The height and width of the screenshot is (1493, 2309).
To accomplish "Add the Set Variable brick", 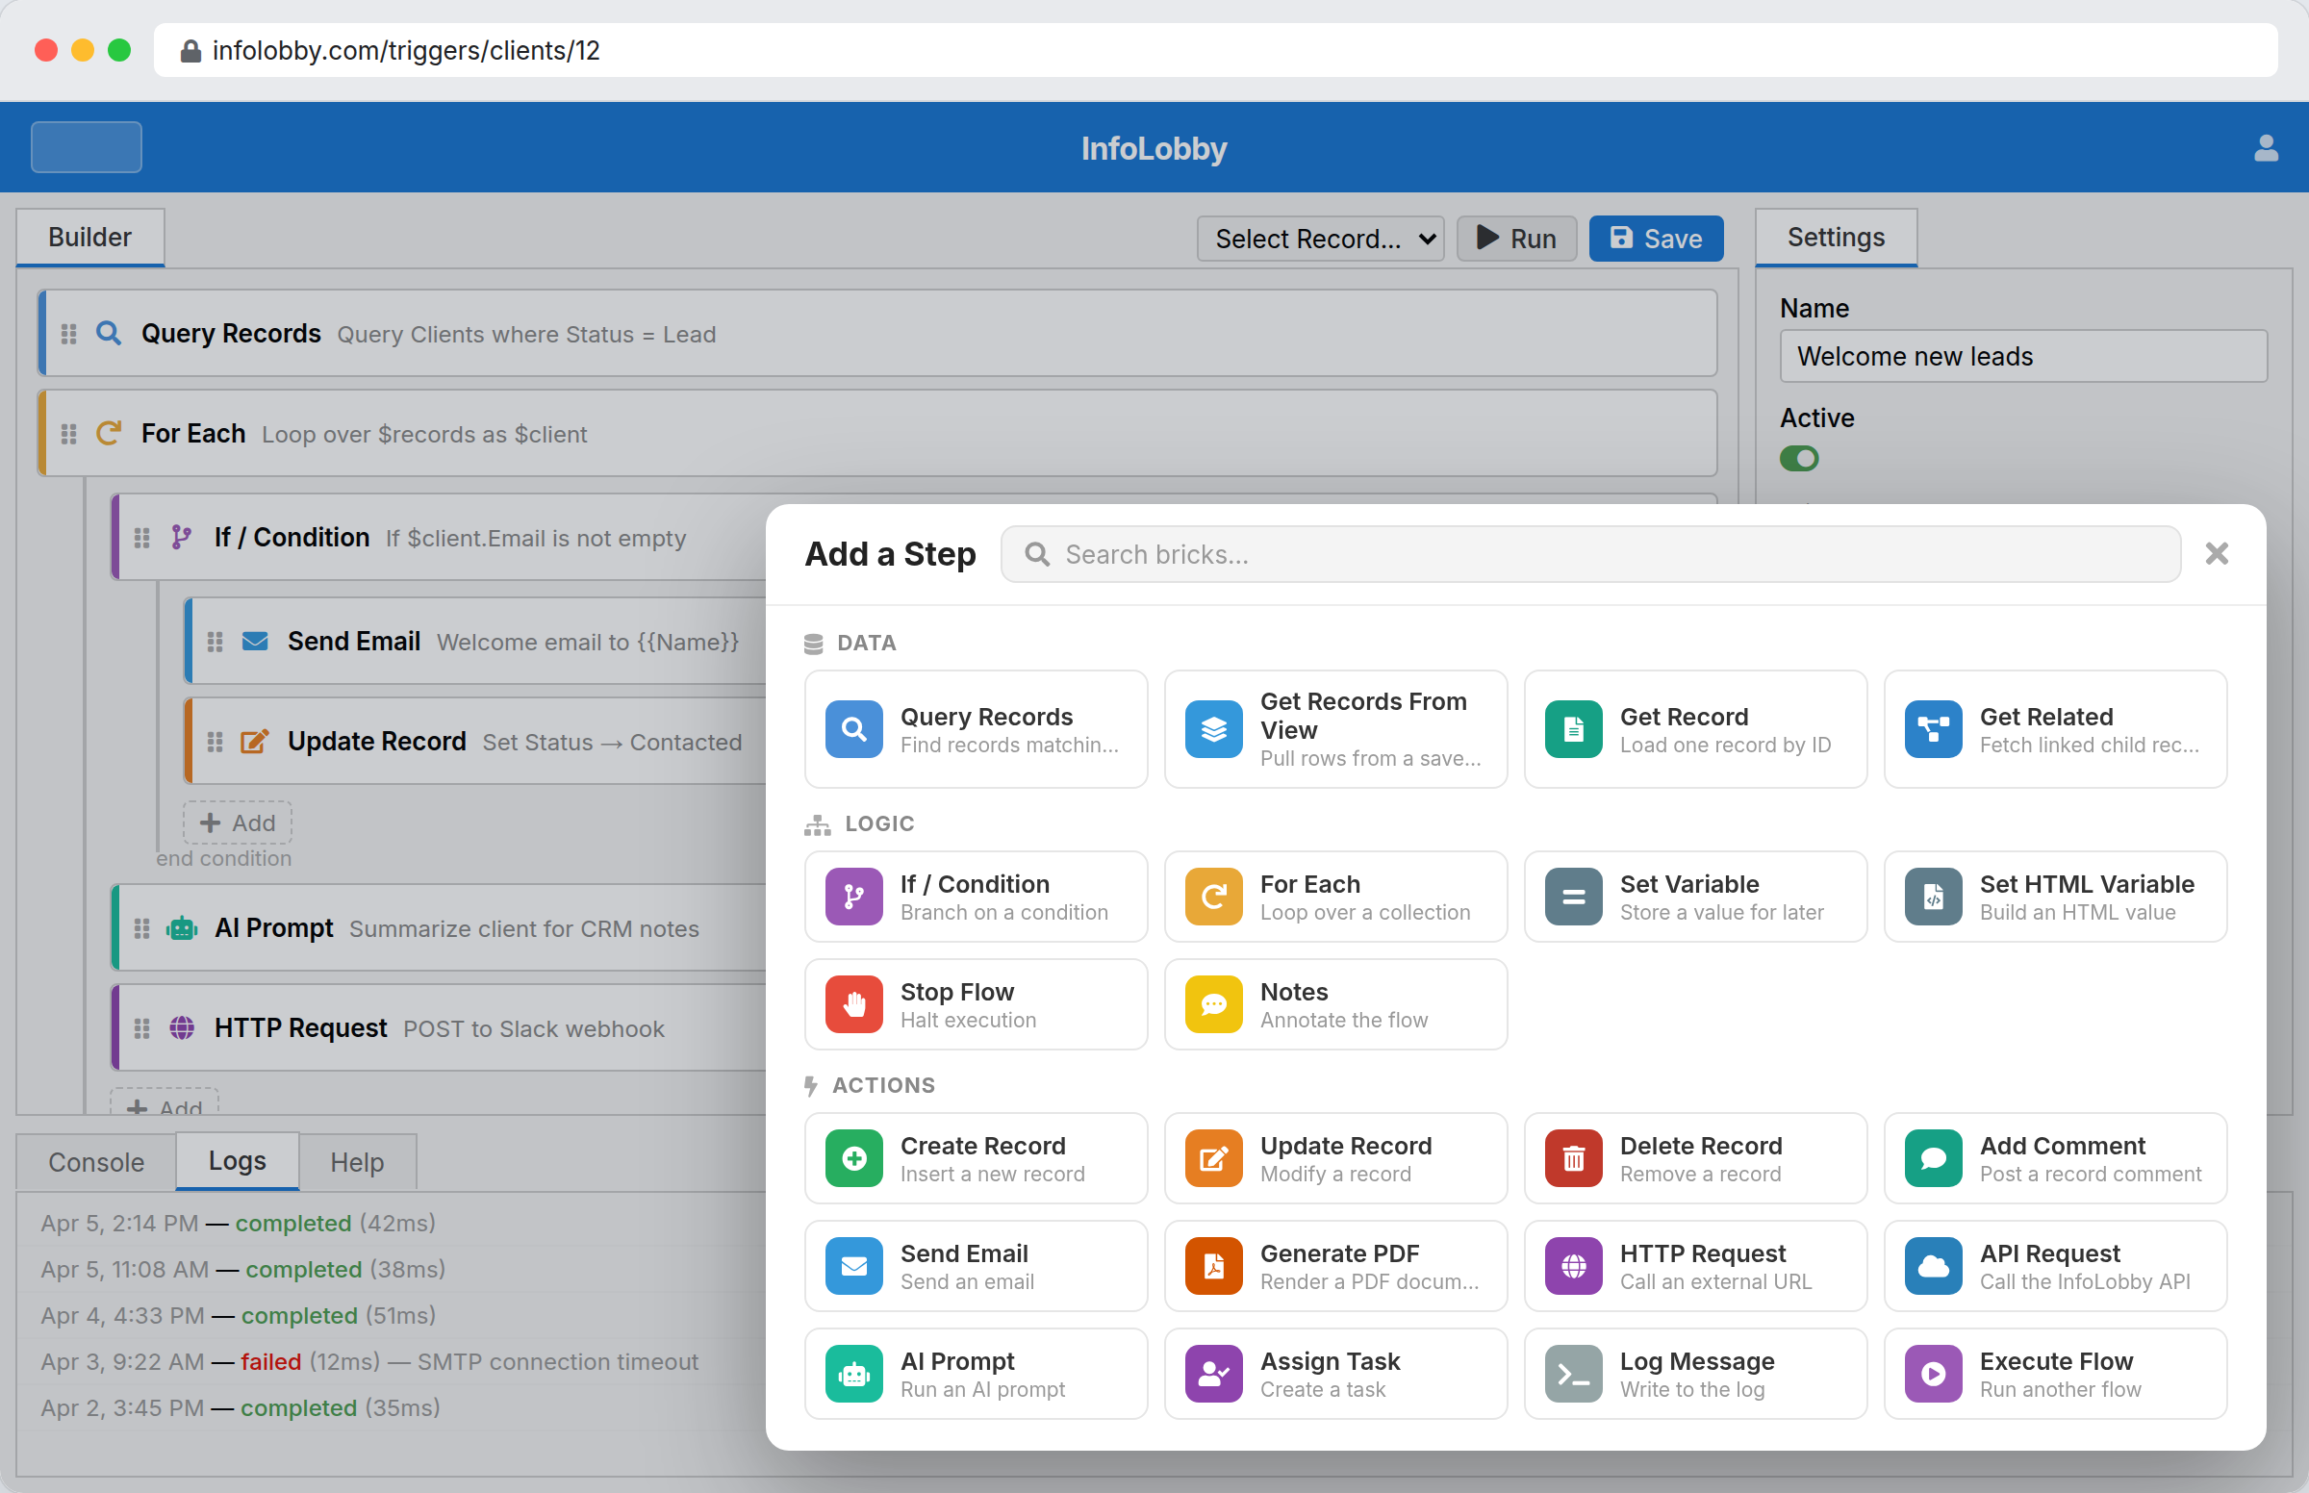I will (x=1694, y=897).
